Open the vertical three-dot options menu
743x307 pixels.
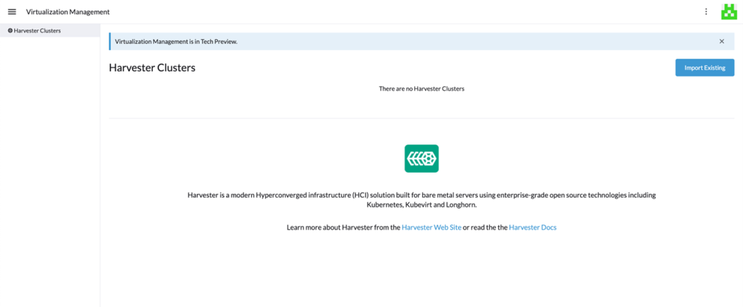click(x=706, y=12)
